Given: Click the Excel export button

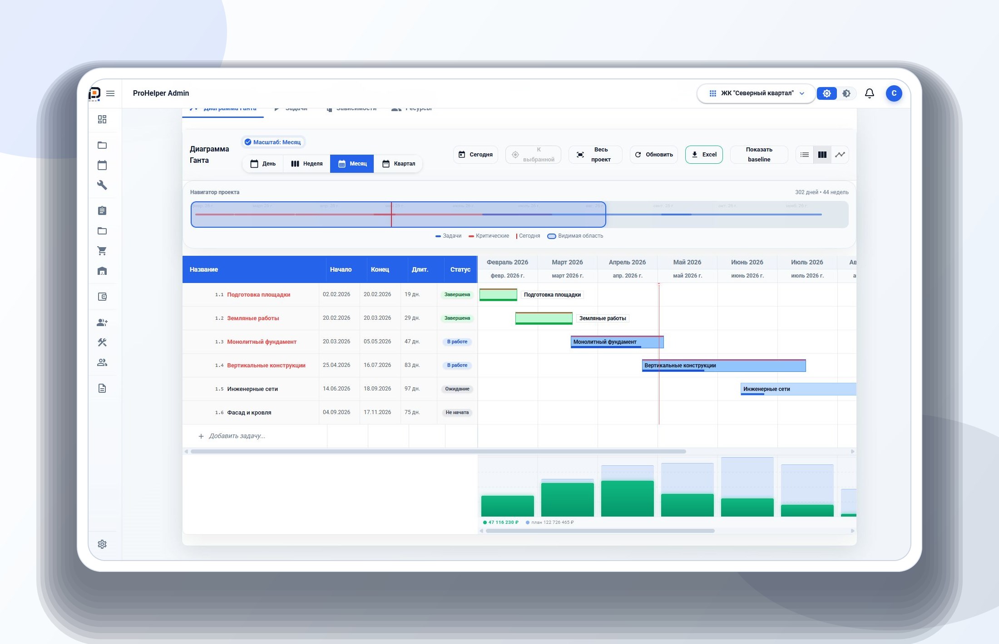Looking at the screenshot, I should pyautogui.click(x=704, y=155).
